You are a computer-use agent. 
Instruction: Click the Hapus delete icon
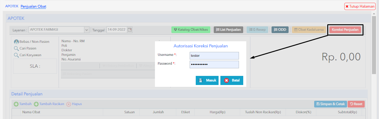pos(68,104)
